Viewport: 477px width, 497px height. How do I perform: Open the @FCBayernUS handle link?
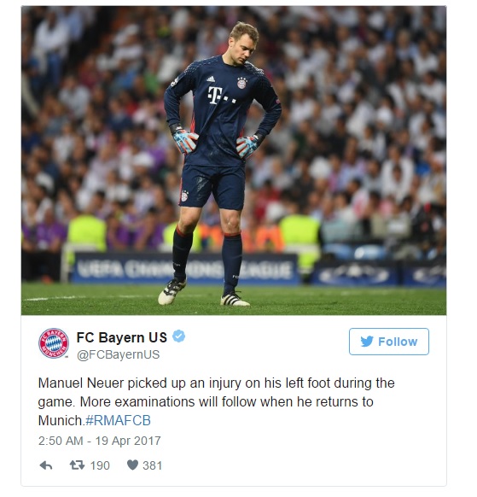coord(118,354)
